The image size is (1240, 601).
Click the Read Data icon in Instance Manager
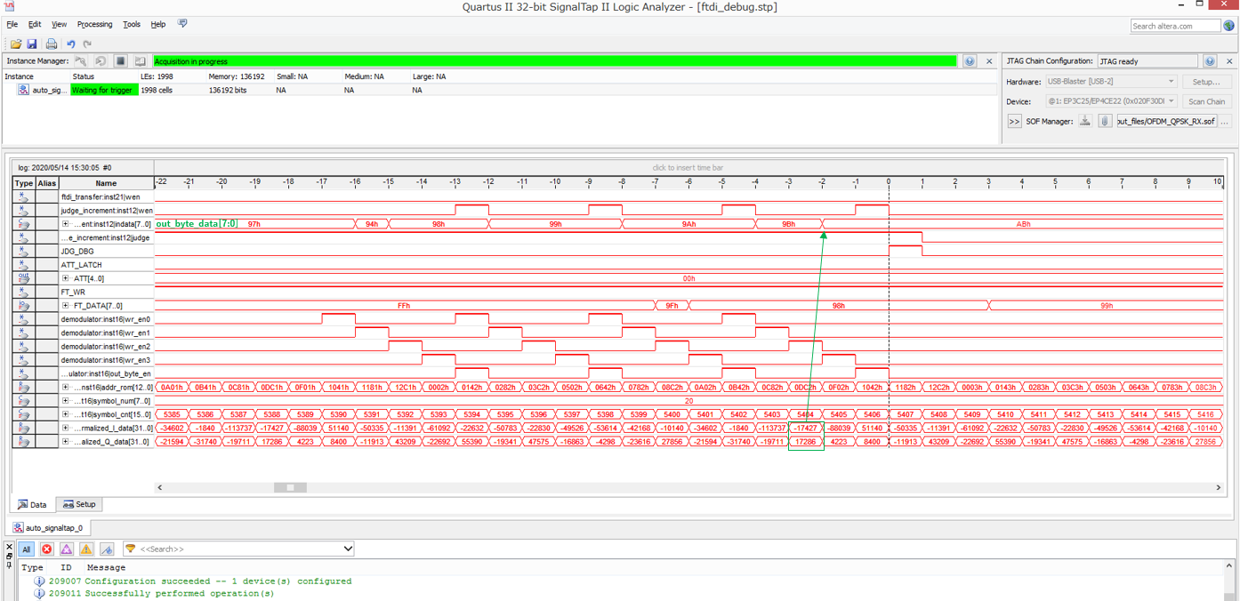click(140, 61)
